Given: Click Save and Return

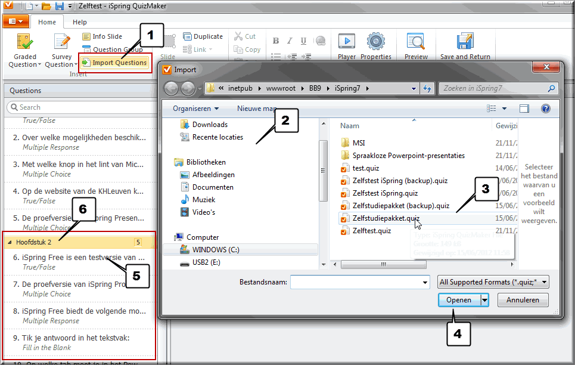Looking at the screenshot, I should 465,46.
